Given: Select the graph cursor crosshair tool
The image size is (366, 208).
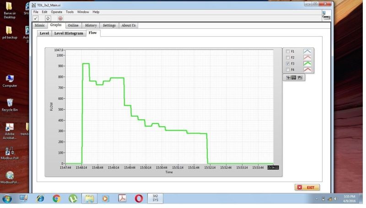Looking at the screenshot, I should [x=288, y=77].
